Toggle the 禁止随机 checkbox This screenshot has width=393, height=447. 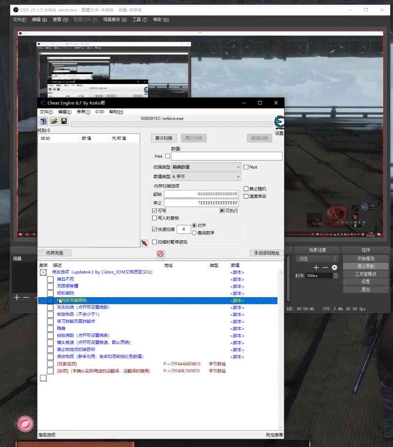246,189
